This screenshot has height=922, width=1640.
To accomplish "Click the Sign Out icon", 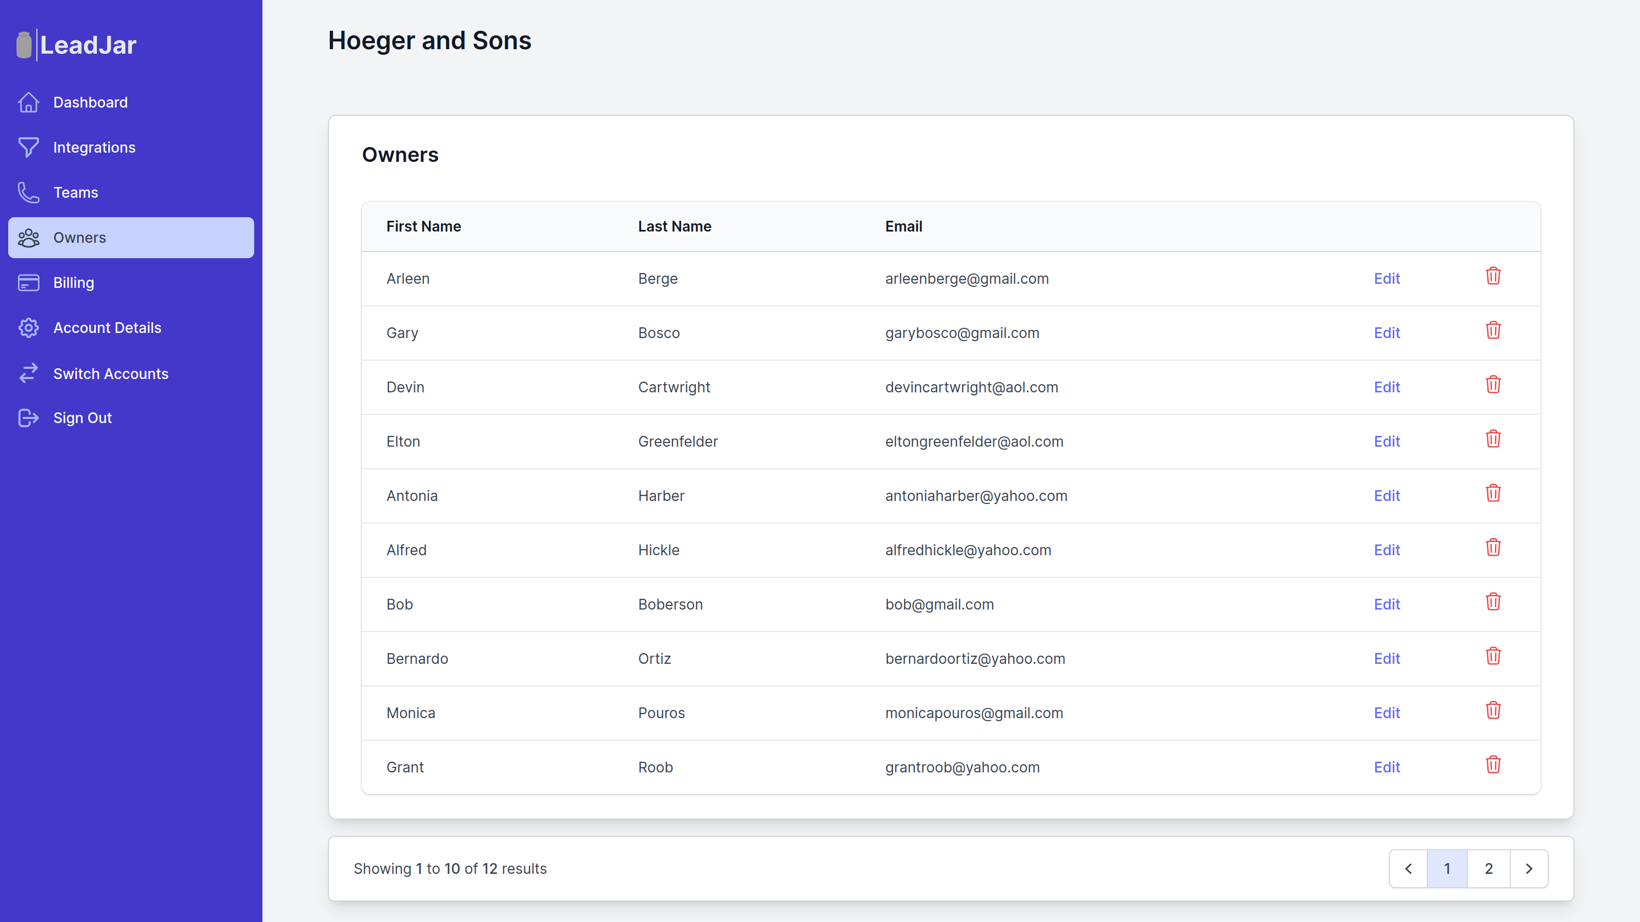I will (x=29, y=418).
